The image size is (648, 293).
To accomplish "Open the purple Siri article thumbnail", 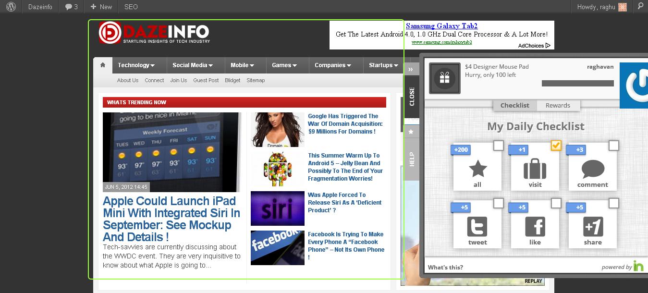I will click(278, 208).
